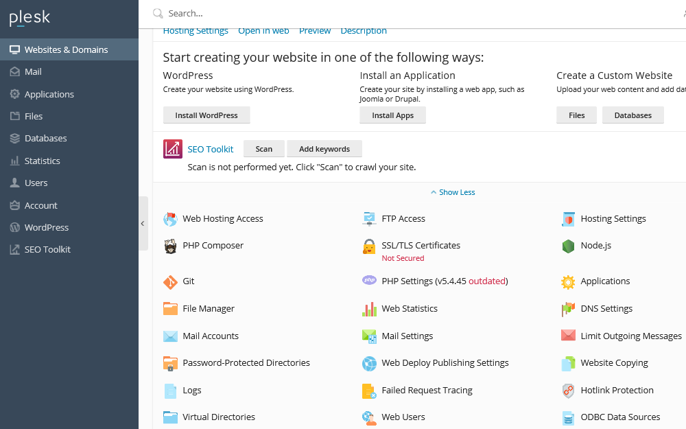Screen dimensions: 686x429
Task: Click the Failed Request Tracing icon
Action: coord(369,391)
